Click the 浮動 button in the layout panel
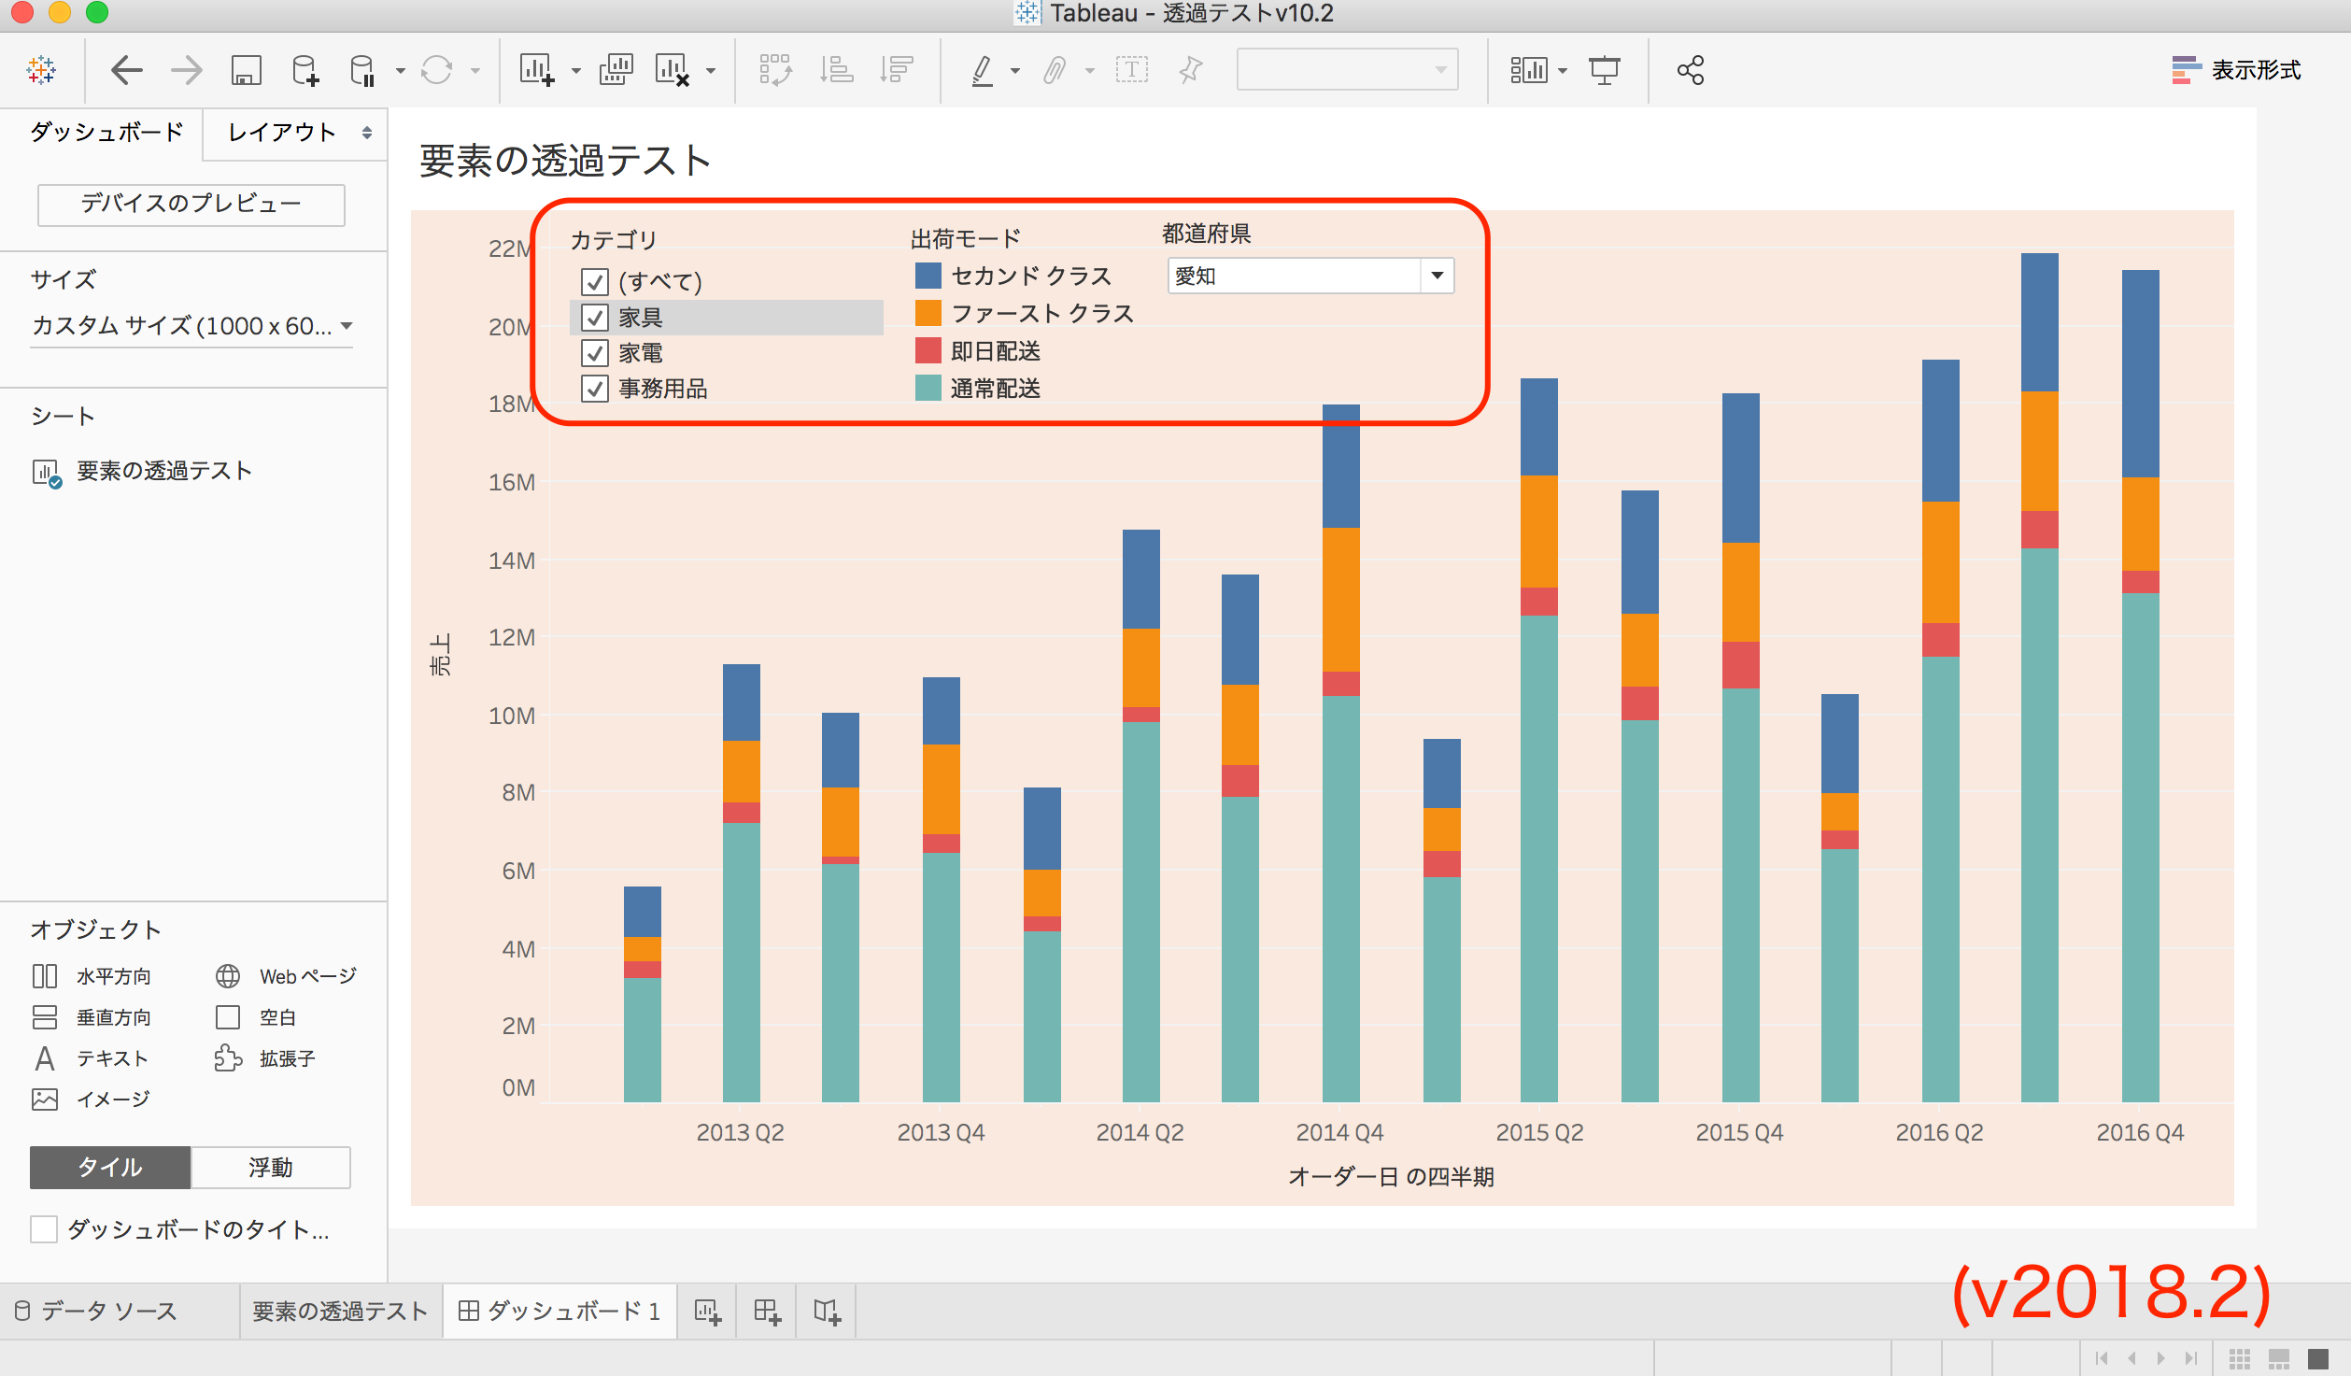Screen dimensions: 2351x1376 (269, 1167)
